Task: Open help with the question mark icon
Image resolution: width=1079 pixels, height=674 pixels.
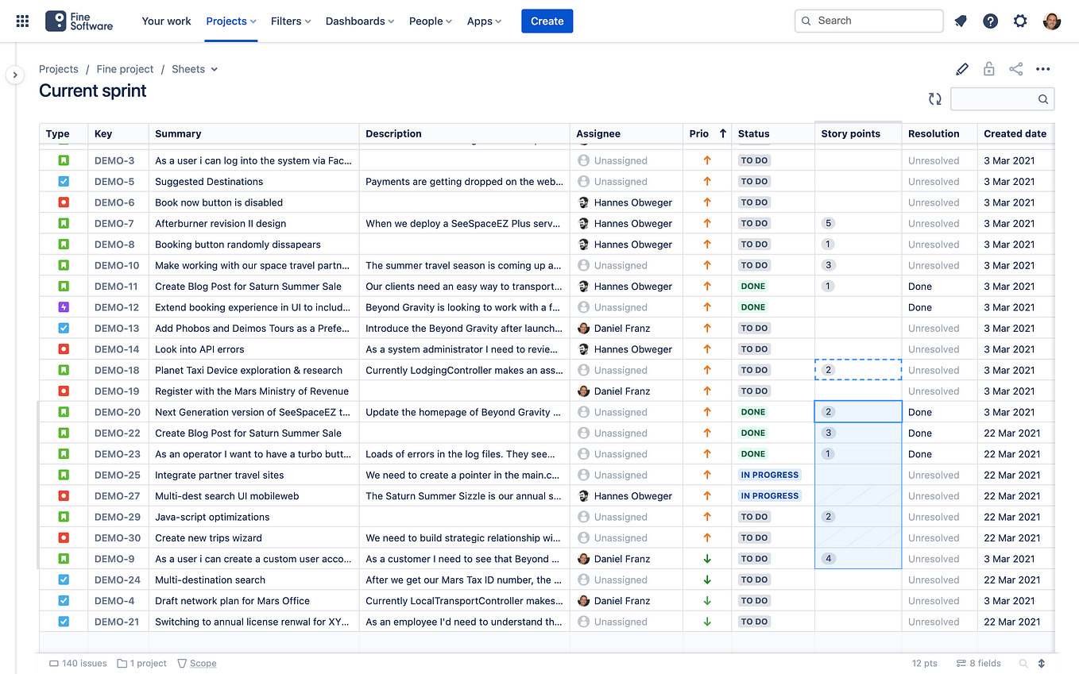Action: (990, 21)
